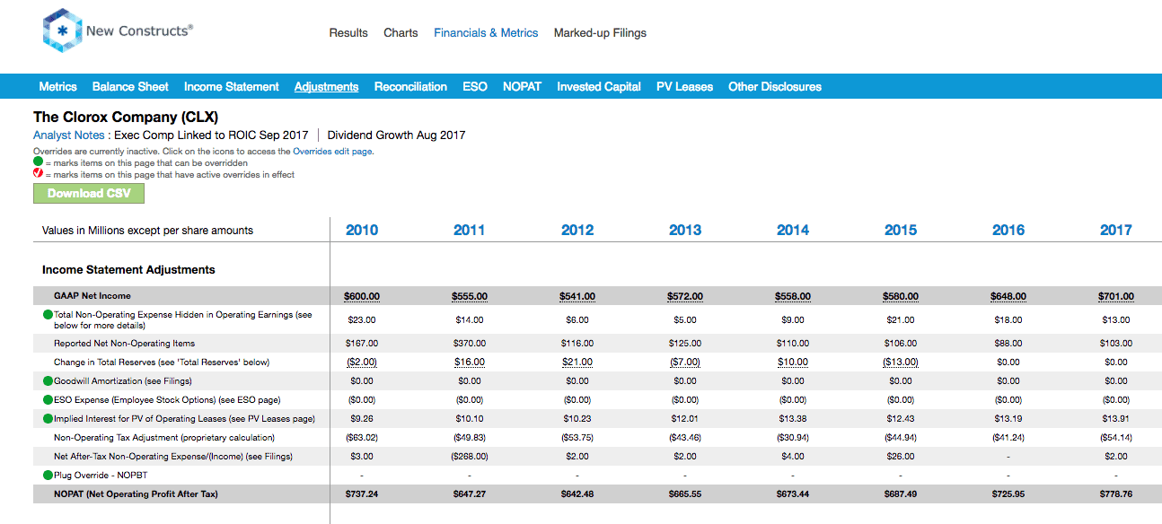Click 2014 GAAP Net Income value $558.00

(x=793, y=297)
